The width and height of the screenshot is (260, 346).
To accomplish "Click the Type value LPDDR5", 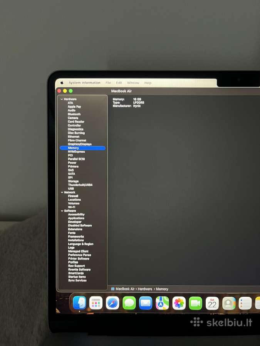I will coord(139,103).
